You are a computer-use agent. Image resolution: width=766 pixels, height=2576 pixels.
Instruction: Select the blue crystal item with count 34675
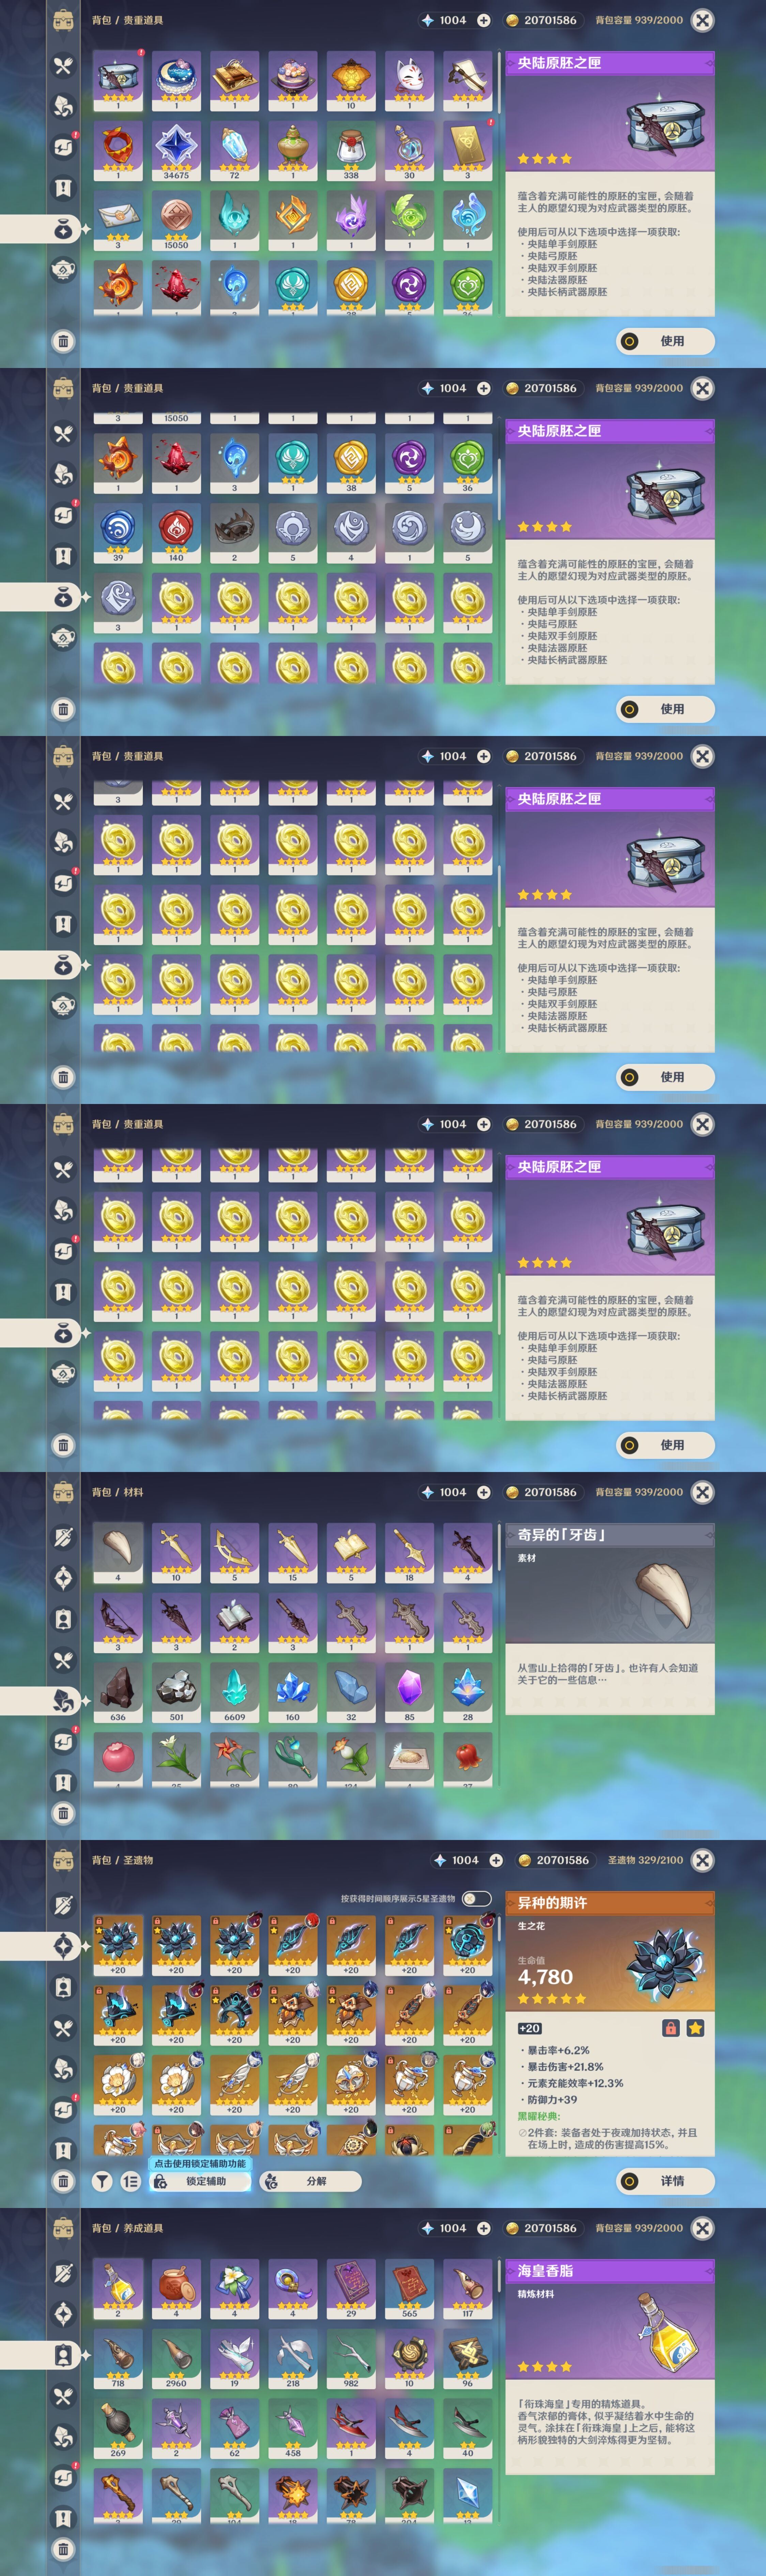pyautogui.click(x=176, y=150)
